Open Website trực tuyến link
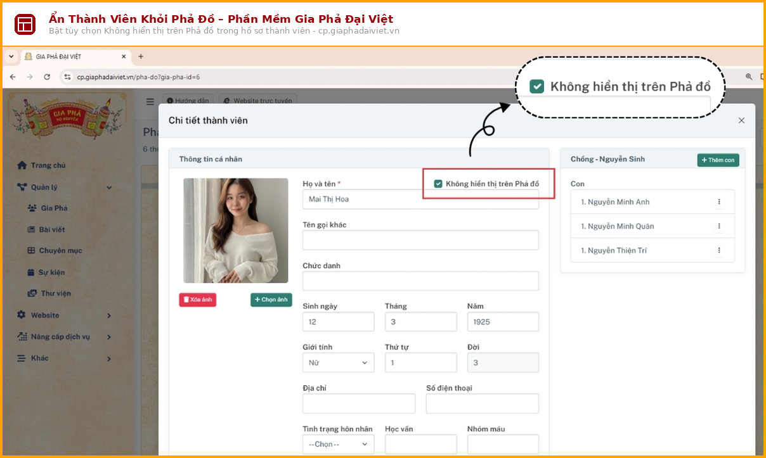The height and width of the screenshot is (458, 766). tap(257, 101)
